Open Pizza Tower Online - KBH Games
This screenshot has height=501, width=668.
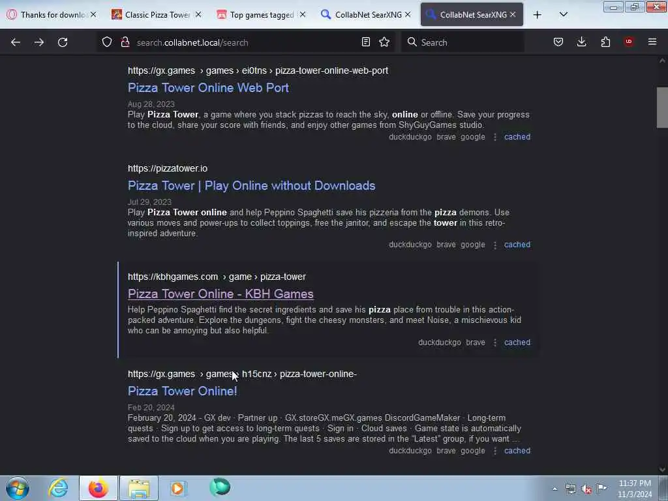coord(220,294)
